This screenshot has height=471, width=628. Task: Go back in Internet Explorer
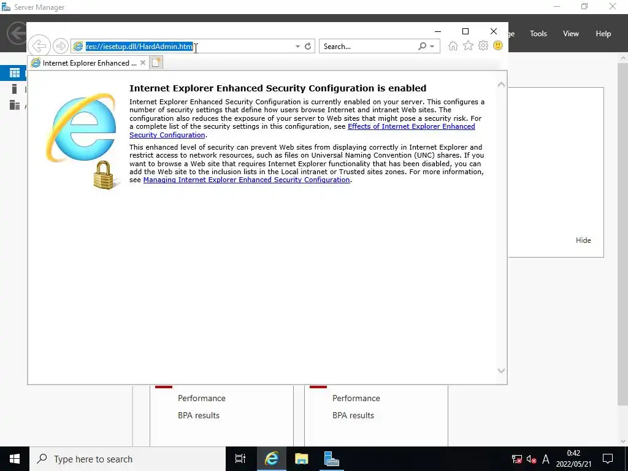click(39, 45)
